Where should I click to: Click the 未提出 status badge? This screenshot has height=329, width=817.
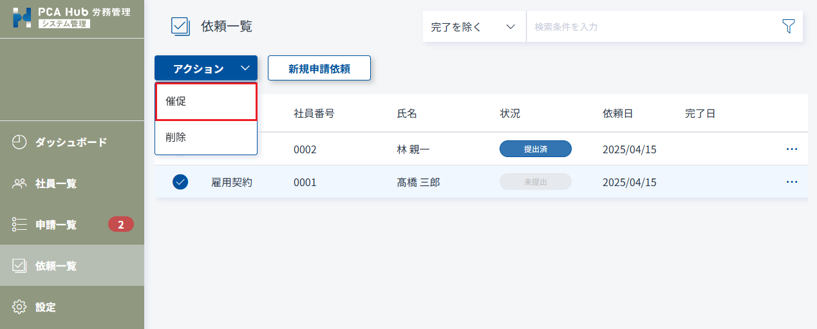pyautogui.click(x=536, y=182)
